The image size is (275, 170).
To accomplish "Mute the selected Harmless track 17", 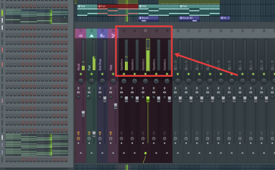I will 146,74.
